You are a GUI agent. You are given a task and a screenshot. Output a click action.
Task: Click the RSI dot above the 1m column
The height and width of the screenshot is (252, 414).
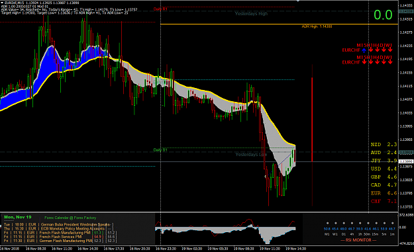[392, 223]
